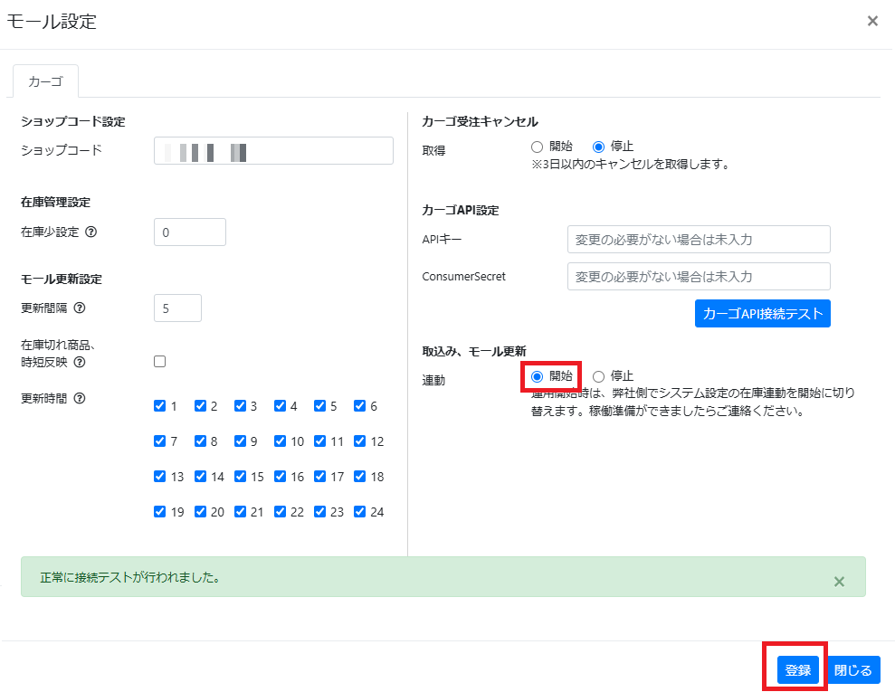Uncheck update hour 20 checkbox

[200, 512]
